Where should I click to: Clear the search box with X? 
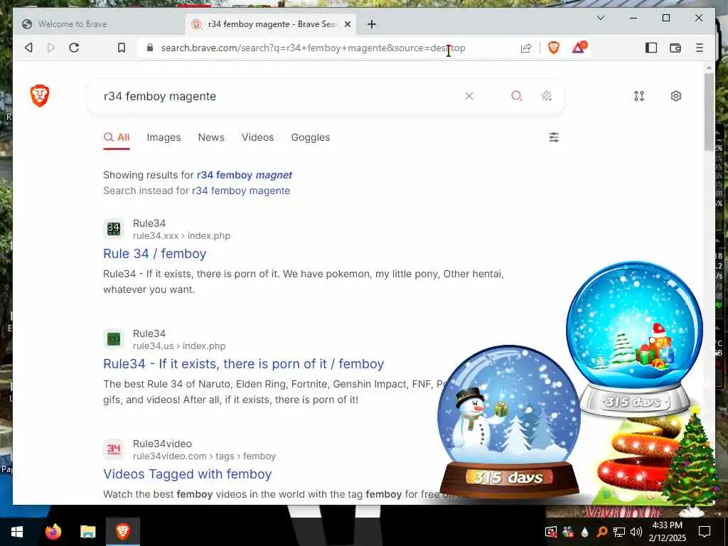click(x=469, y=96)
